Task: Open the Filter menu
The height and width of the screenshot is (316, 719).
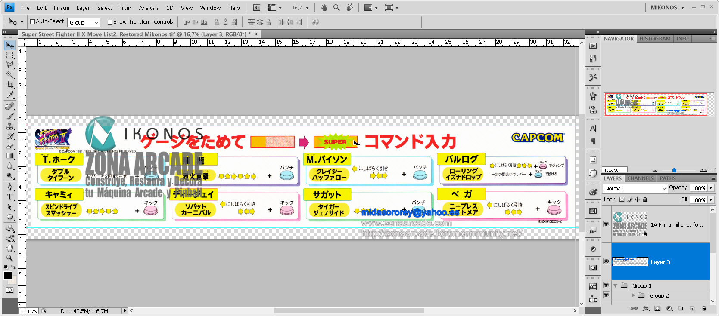Action: coord(125,8)
